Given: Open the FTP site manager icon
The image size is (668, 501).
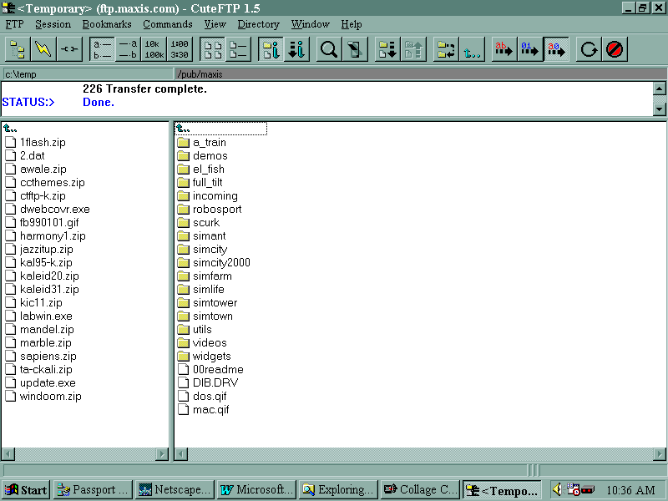Looking at the screenshot, I should coord(18,49).
